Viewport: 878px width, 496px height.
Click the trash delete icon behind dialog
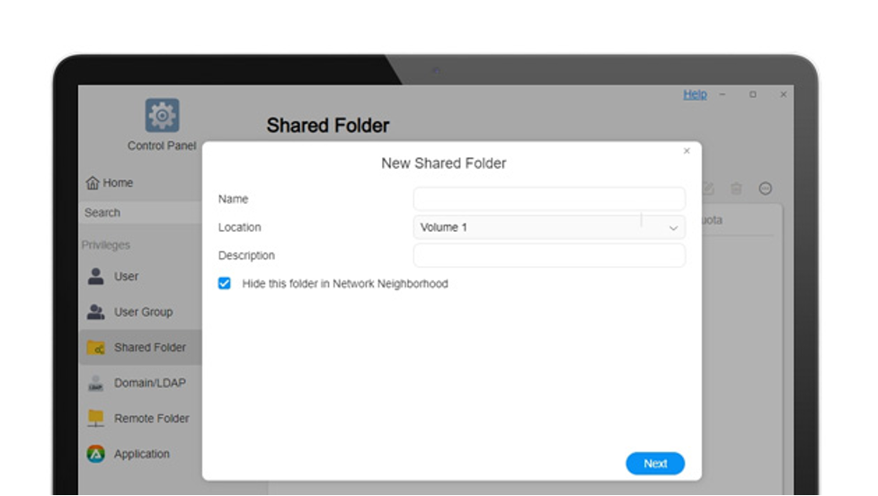tap(736, 189)
